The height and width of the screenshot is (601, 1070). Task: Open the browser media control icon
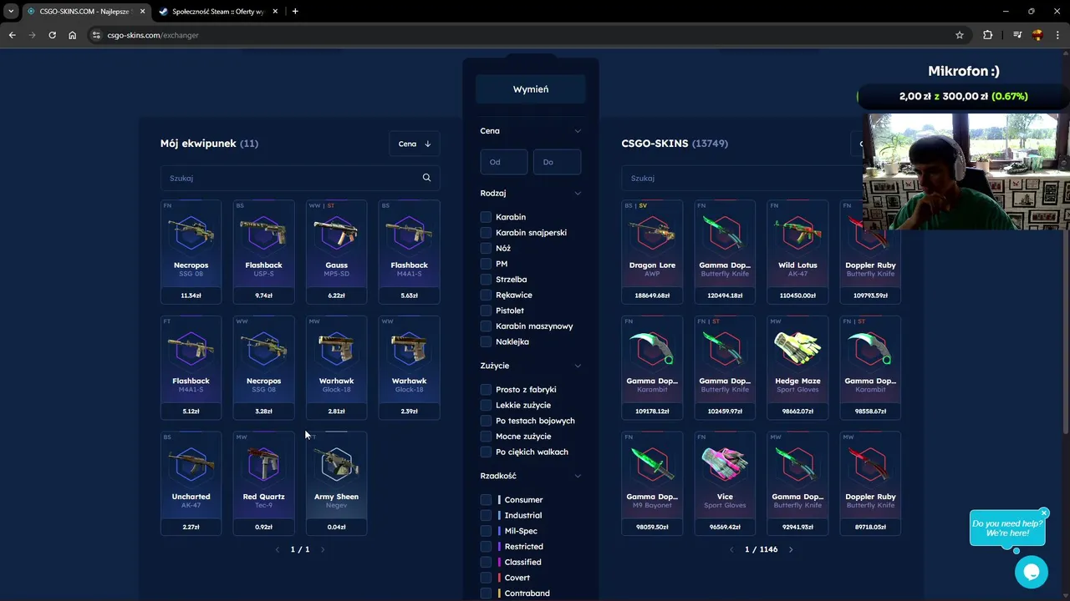[1017, 35]
